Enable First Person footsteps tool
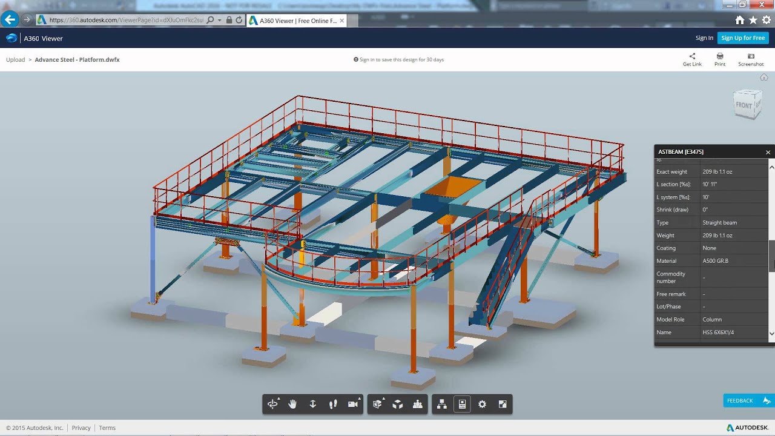 coord(332,404)
